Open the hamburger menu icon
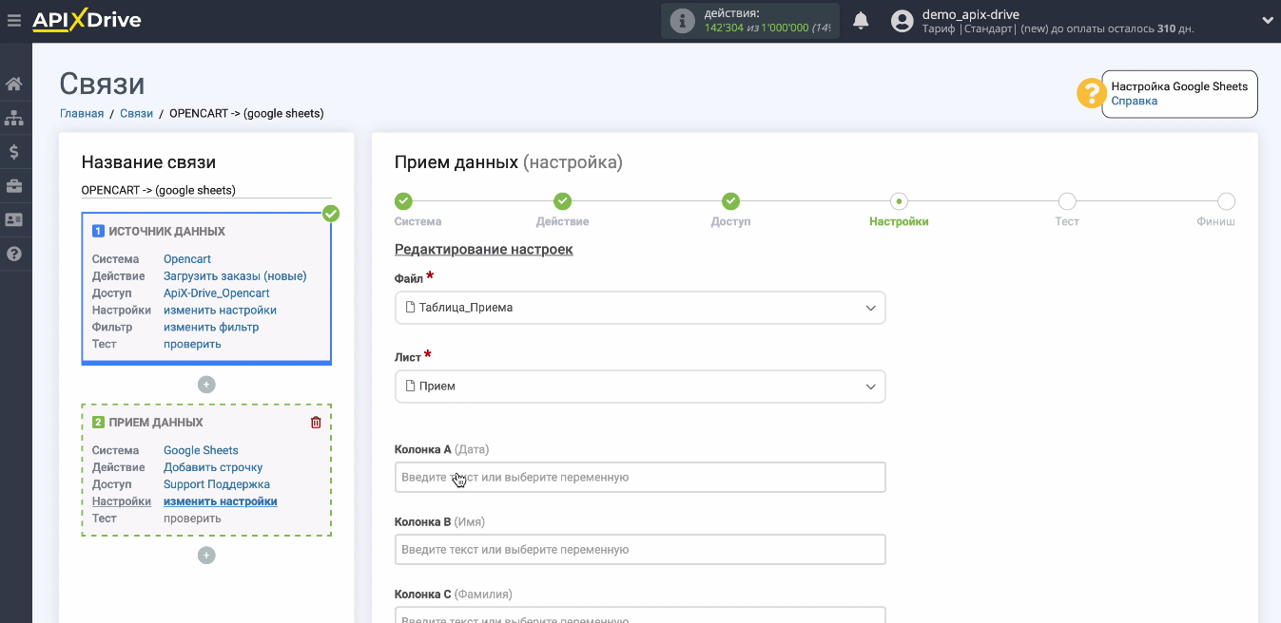1281x623 pixels. [13, 20]
